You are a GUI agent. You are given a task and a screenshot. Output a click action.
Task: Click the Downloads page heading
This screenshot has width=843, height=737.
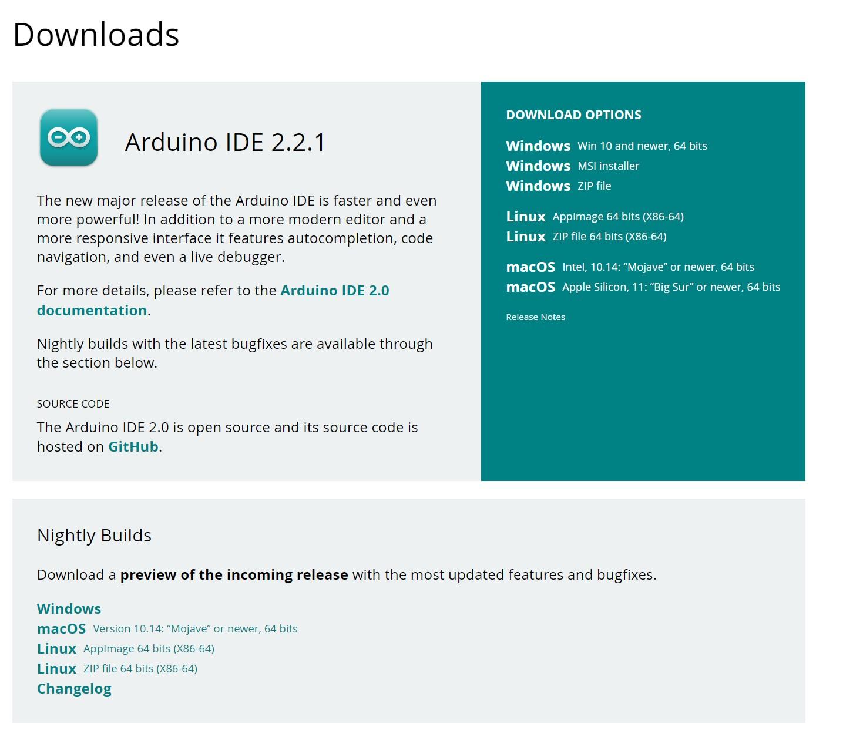[x=96, y=34]
